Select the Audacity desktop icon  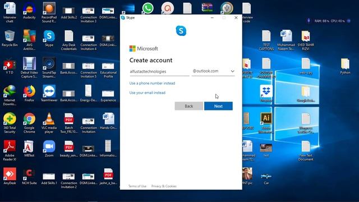(x=29, y=11)
